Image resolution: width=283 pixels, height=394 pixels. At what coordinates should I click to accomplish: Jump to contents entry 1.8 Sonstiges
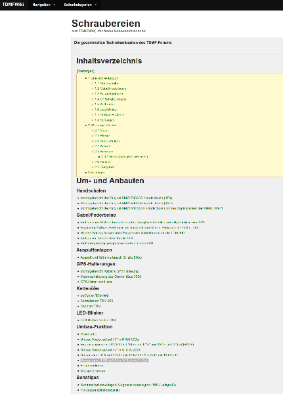click(x=104, y=120)
